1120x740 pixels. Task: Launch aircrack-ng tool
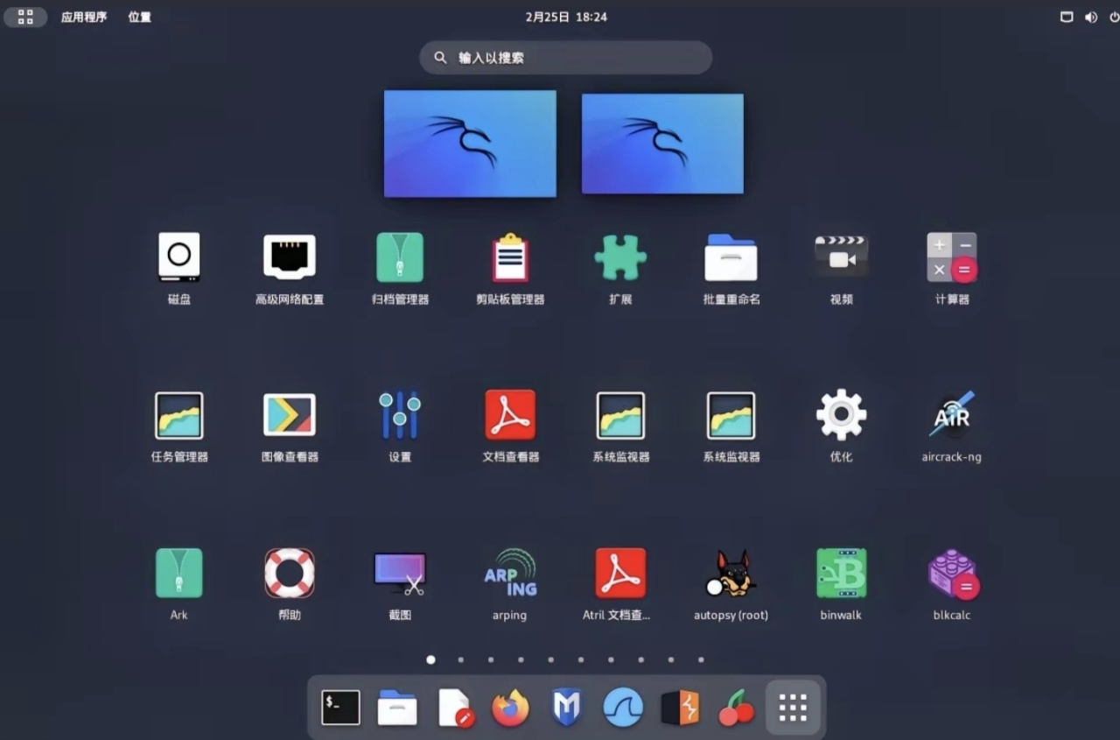tap(952, 415)
